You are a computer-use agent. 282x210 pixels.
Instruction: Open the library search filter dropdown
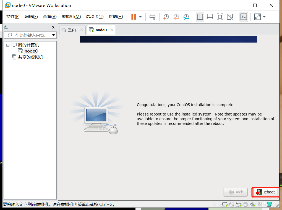click(x=53, y=35)
